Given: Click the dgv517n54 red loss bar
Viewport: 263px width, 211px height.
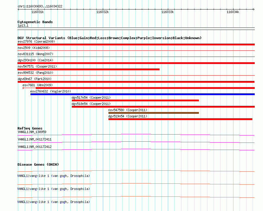Looking at the screenshot, I should coord(135,100).
